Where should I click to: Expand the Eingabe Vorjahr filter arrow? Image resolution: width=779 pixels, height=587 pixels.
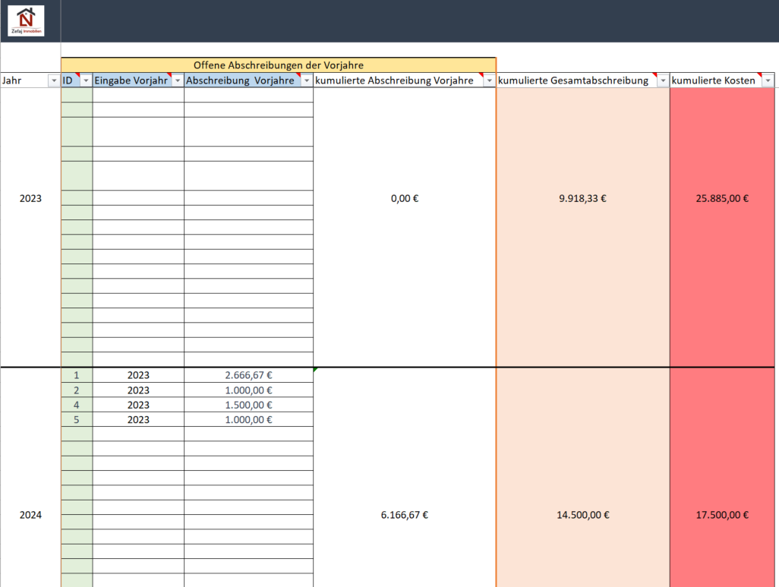point(177,80)
